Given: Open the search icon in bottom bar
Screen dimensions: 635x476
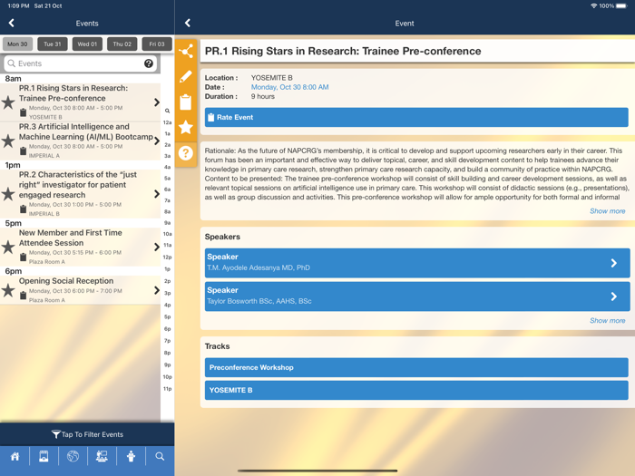Looking at the screenshot, I should coord(160,457).
